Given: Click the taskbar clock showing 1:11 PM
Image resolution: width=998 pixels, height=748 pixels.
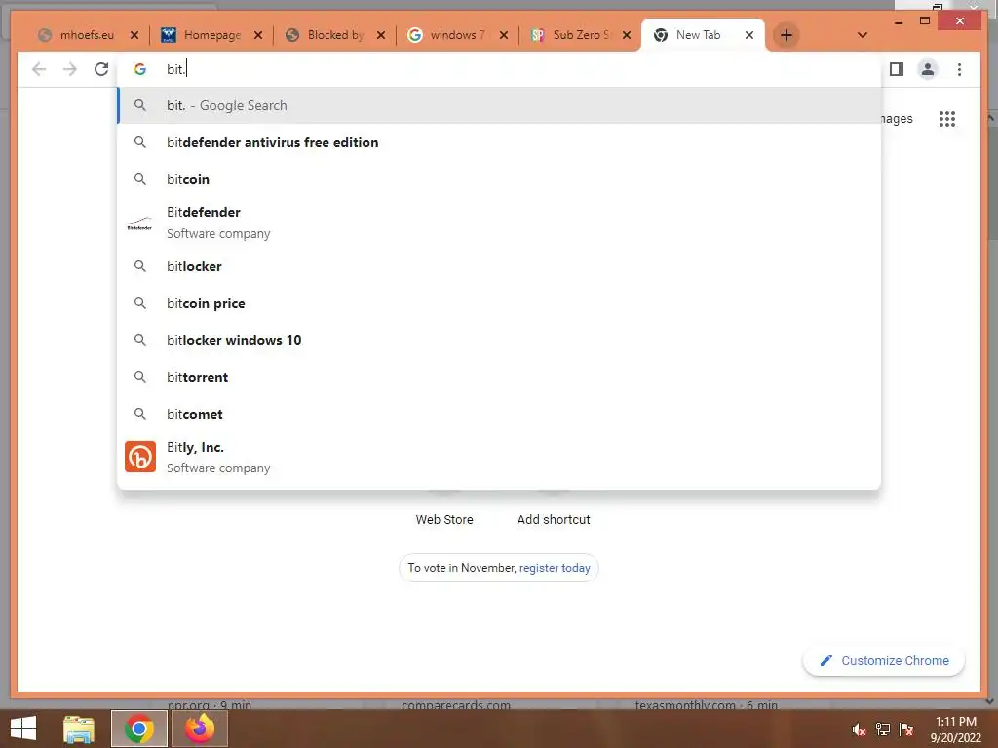Looking at the screenshot, I should click(x=955, y=729).
